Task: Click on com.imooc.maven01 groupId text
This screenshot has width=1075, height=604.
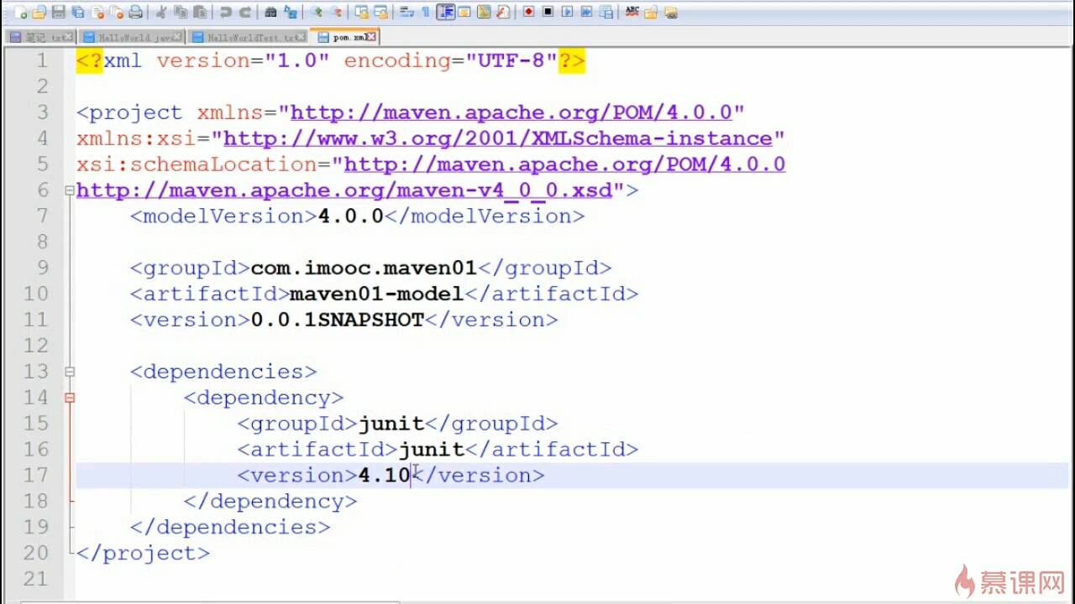Action: [x=364, y=268]
